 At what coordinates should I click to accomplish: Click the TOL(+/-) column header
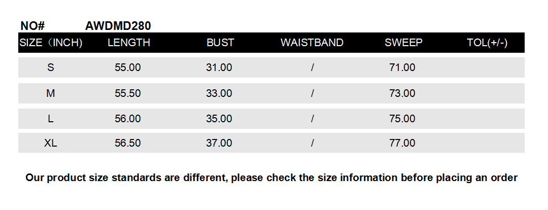(487, 43)
